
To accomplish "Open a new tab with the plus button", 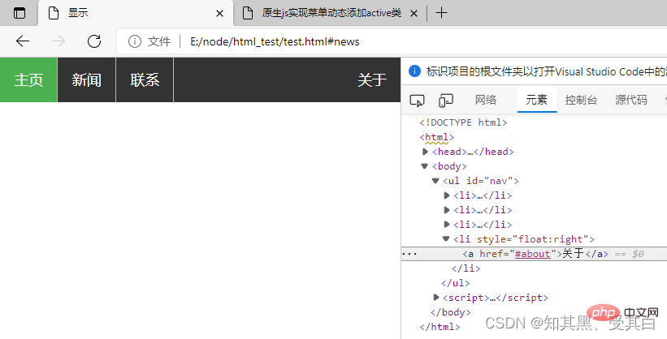I will [441, 13].
